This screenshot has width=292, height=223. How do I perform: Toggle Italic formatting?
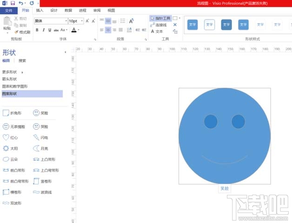click(43, 30)
